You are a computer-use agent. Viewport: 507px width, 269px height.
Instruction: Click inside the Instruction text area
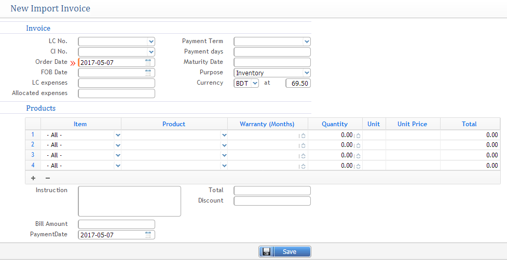pos(129,201)
